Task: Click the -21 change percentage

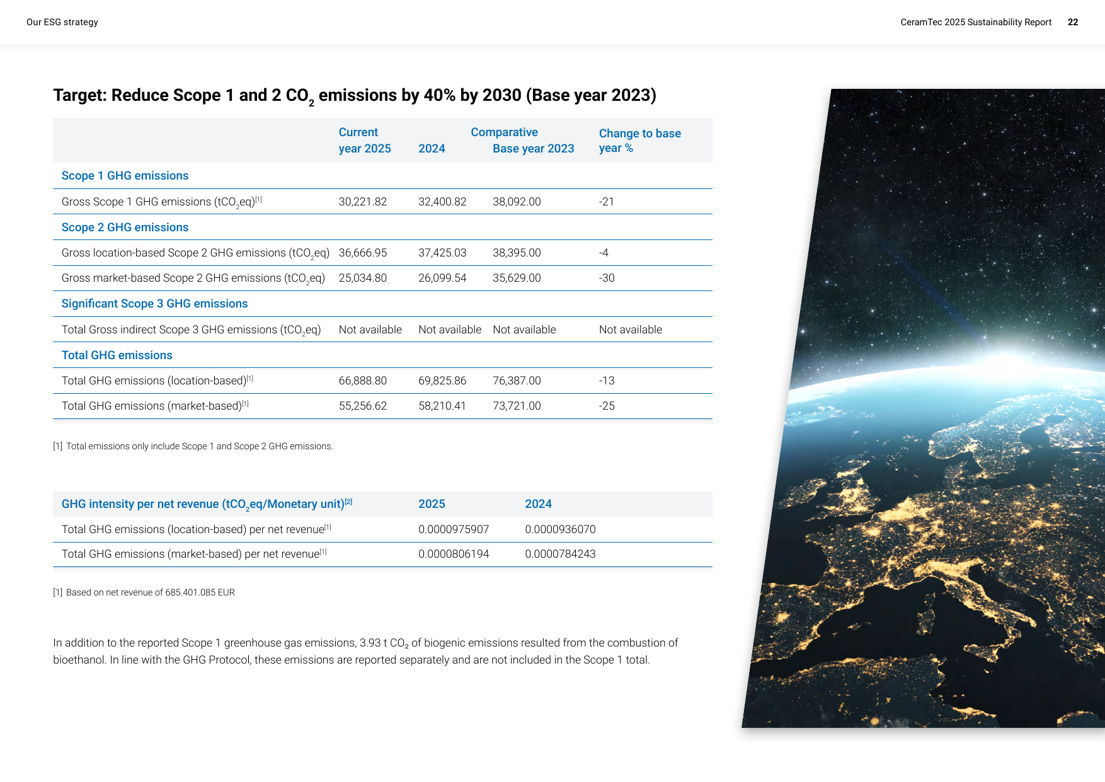Action: click(x=607, y=202)
